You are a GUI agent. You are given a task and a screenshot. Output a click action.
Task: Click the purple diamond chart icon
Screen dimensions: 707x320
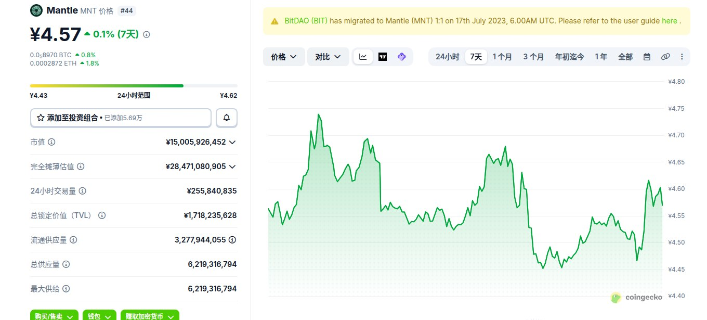pos(401,57)
